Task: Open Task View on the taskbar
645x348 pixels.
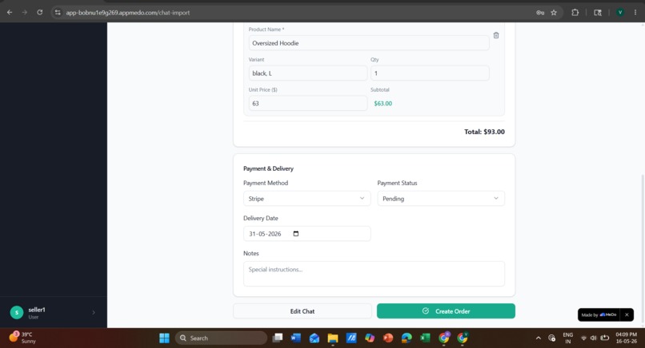Action: [x=278, y=338]
